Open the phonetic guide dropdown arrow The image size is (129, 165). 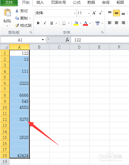[102, 23]
